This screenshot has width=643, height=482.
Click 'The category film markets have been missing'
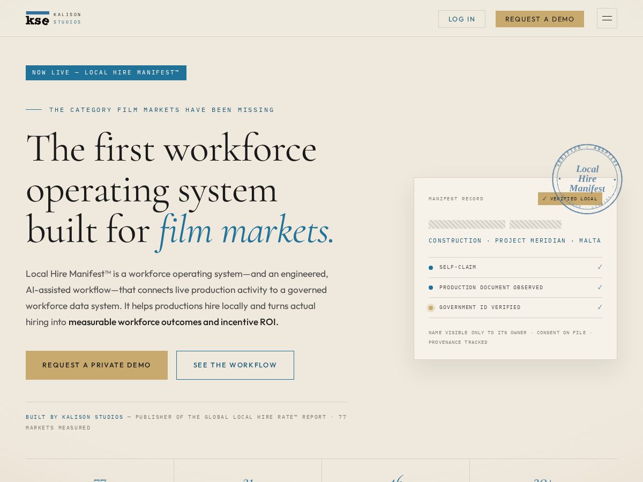162,110
